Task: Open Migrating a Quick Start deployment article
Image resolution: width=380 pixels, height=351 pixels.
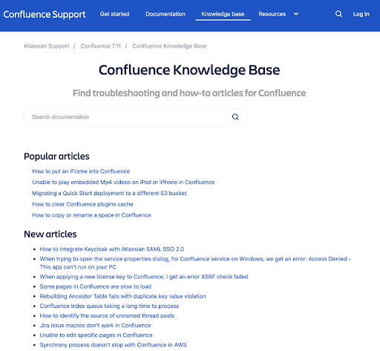Action: tap(109, 193)
